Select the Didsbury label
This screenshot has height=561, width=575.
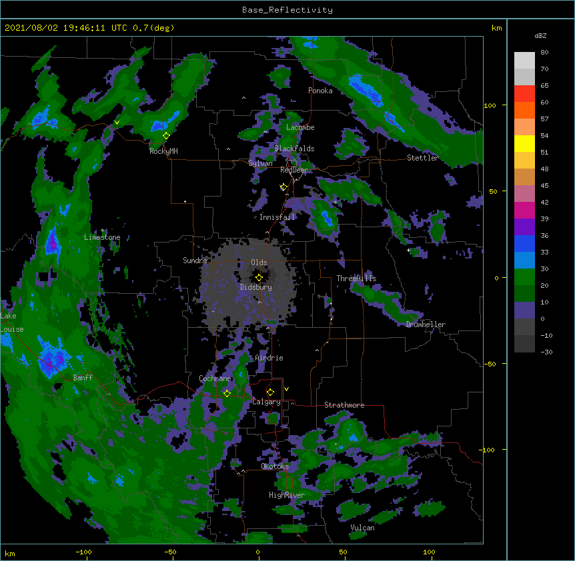256,287
